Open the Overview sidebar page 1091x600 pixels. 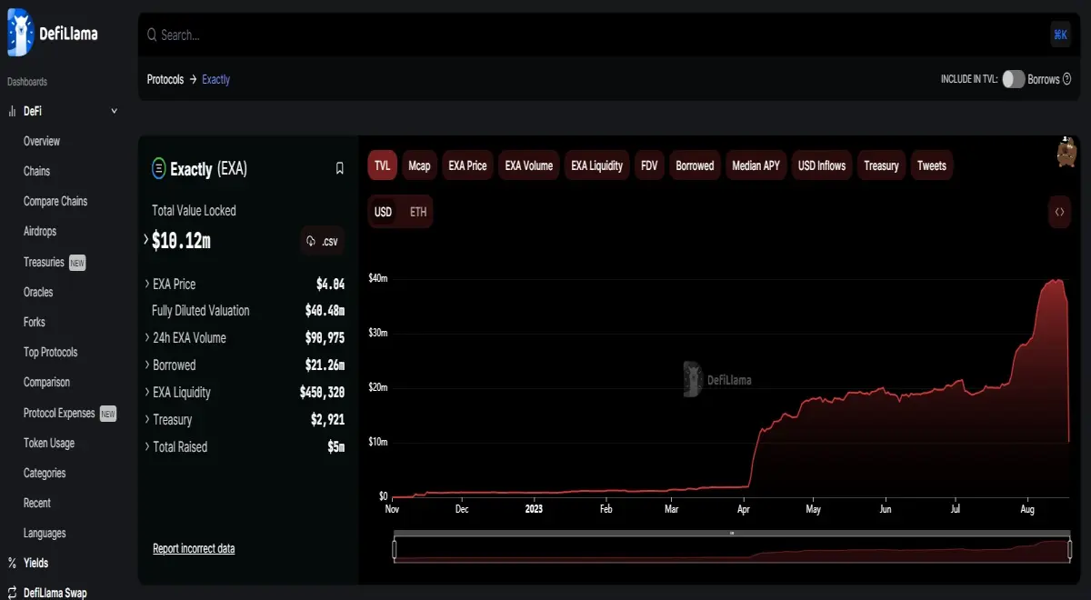(42, 141)
